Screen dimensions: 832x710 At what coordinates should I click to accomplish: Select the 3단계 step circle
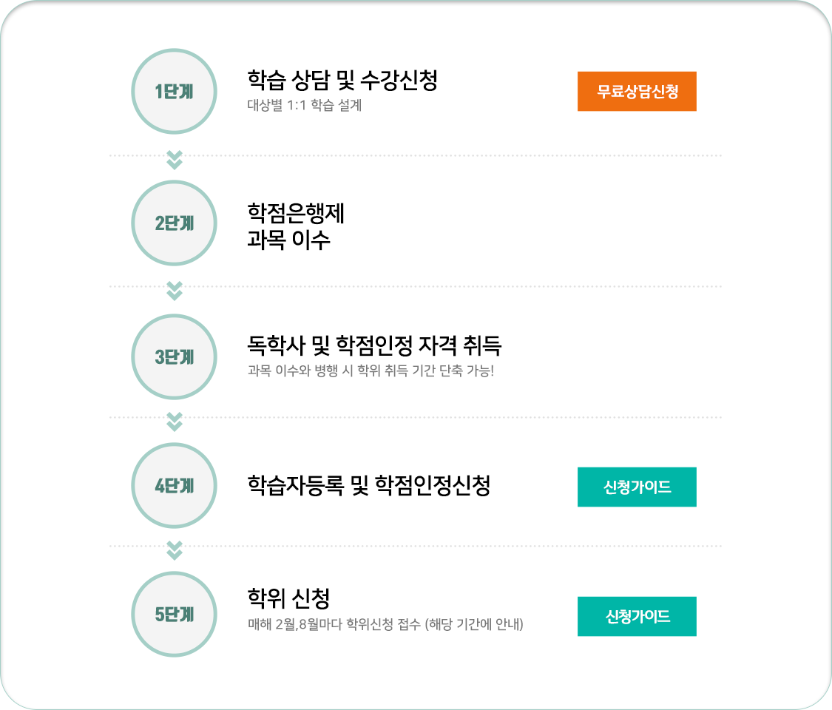[174, 356]
